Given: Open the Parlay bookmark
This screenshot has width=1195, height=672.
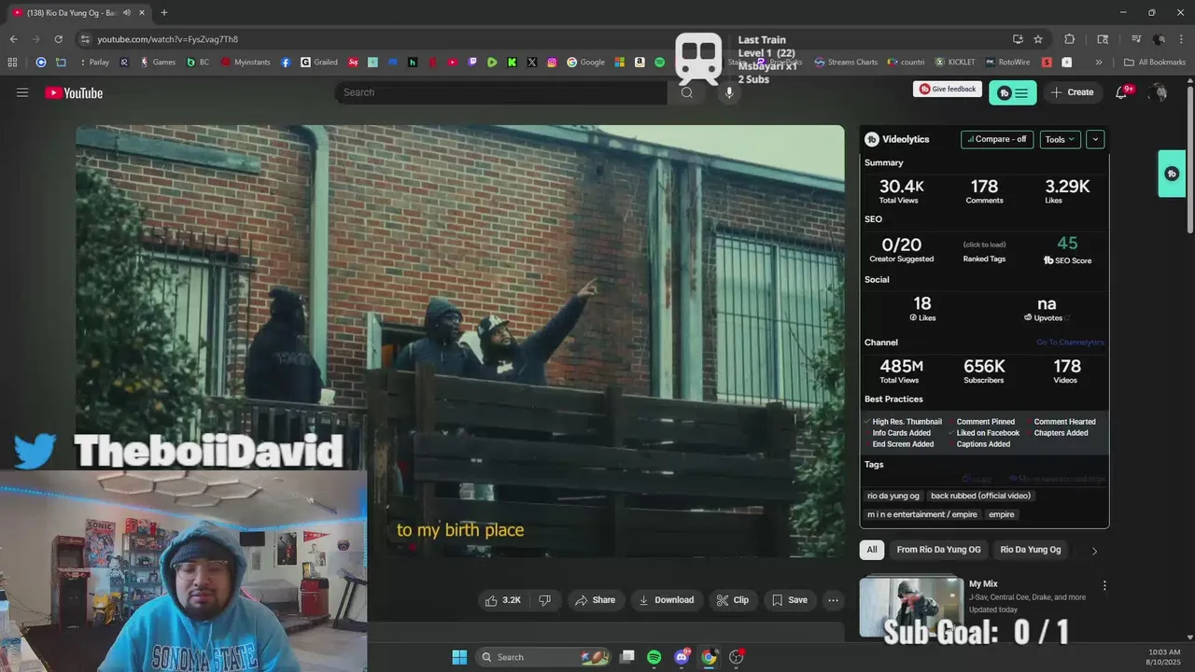Looking at the screenshot, I should click(x=92, y=63).
